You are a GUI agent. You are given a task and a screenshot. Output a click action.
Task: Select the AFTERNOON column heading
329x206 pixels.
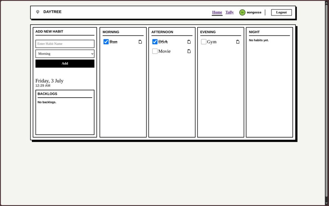tap(162, 32)
